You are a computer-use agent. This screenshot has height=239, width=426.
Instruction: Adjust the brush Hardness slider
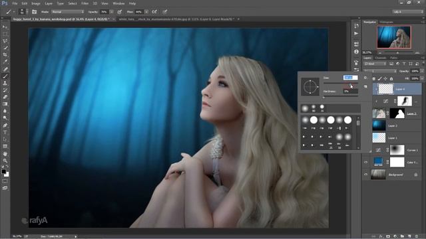(341, 97)
